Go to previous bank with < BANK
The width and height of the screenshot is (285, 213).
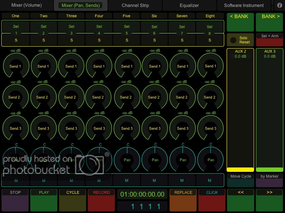(x=240, y=22)
